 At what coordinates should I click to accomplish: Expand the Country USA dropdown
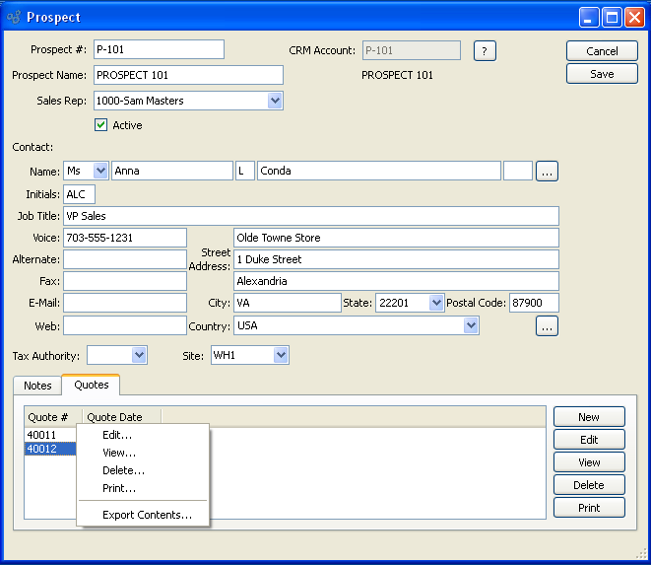(471, 325)
